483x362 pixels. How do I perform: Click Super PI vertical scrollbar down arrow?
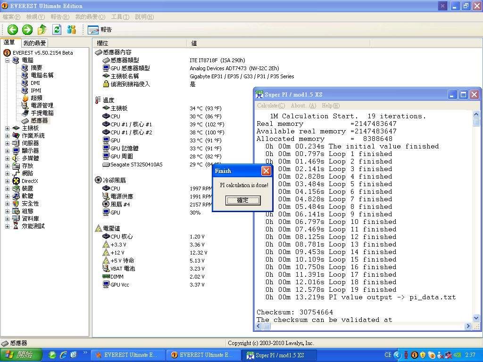(476, 318)
